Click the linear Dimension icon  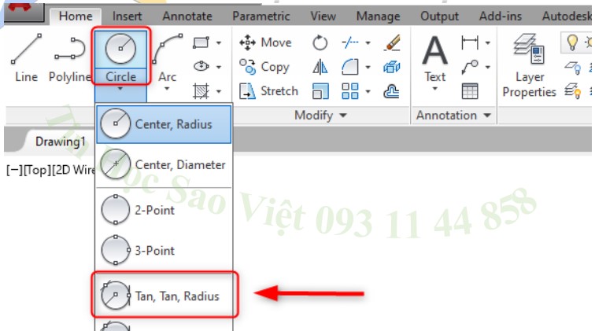470,42
